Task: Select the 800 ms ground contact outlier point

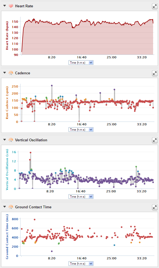Action: (35, 219)
